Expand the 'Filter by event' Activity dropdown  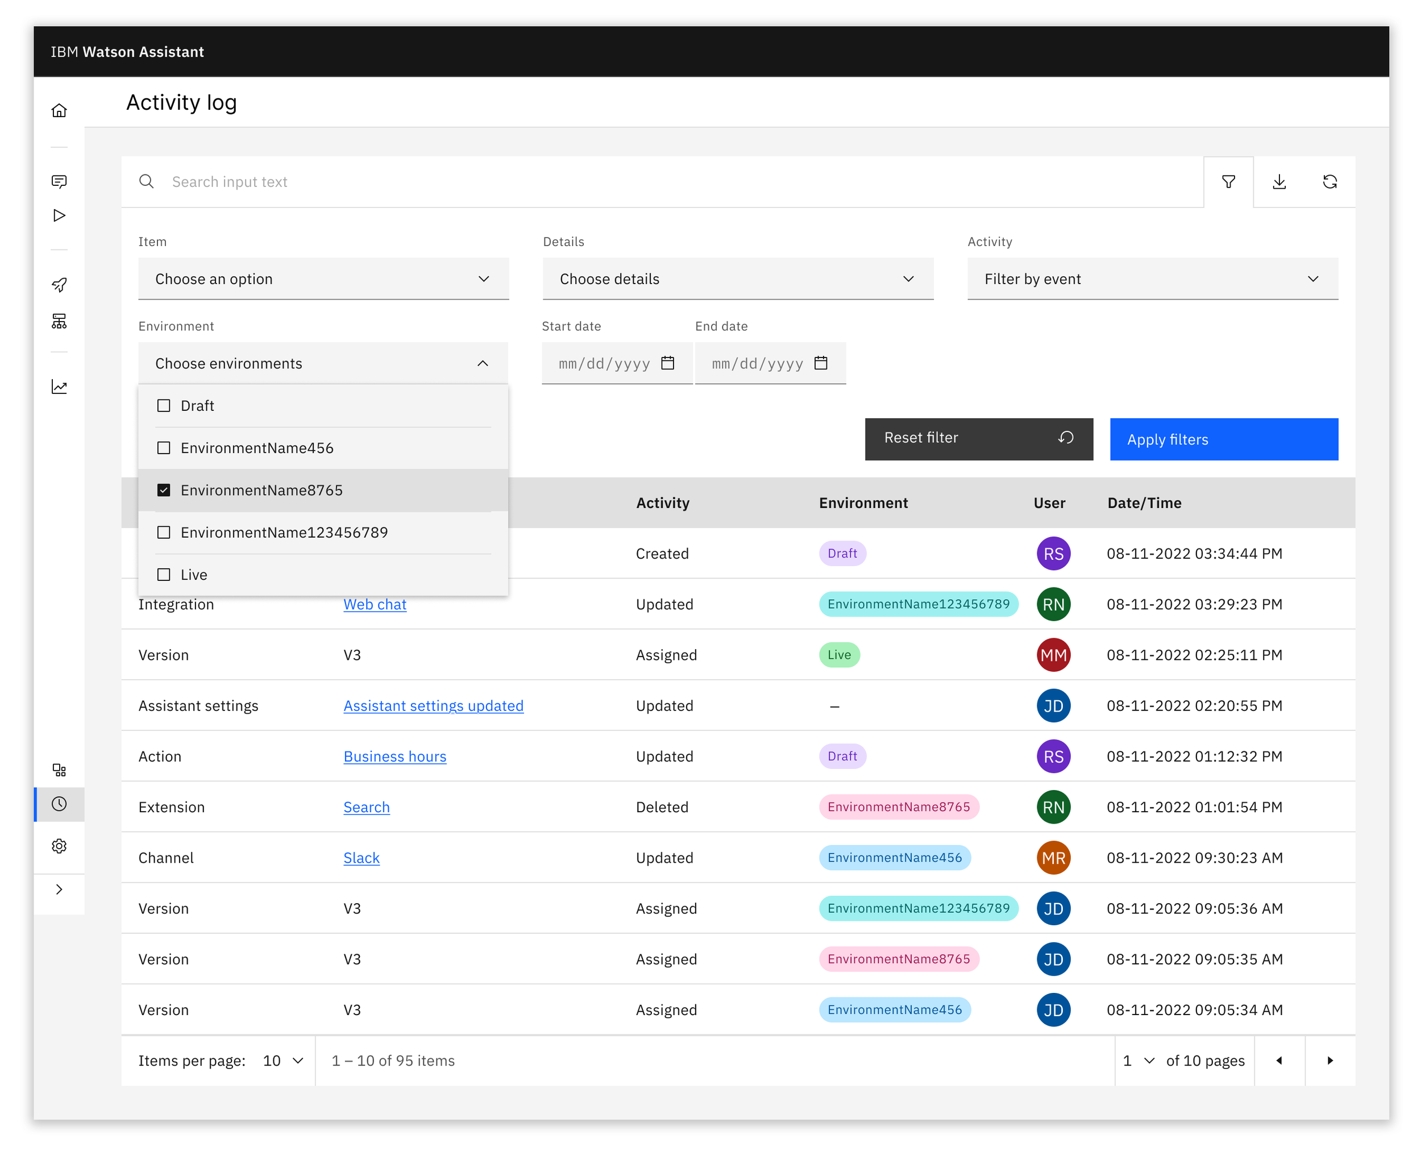pos(1152,279)
